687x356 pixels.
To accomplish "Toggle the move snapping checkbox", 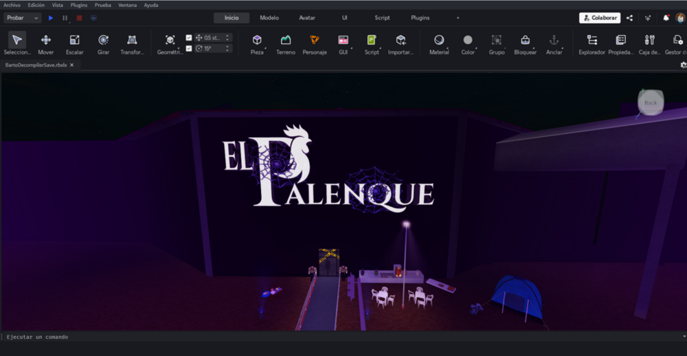I will 189,38.
